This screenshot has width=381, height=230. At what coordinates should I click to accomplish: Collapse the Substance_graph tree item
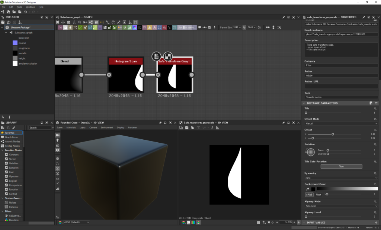(x=6, y=32)
